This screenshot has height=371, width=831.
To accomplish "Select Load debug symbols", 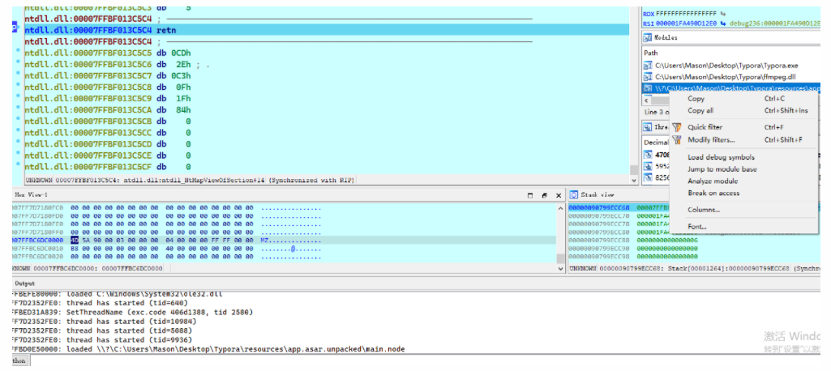I will 721,157.
